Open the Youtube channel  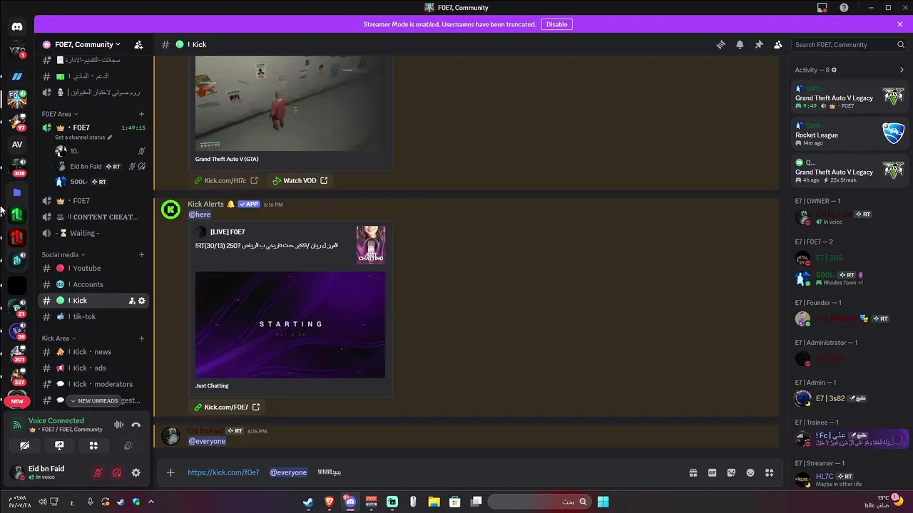pyautogui.click(x=94, y=269)
